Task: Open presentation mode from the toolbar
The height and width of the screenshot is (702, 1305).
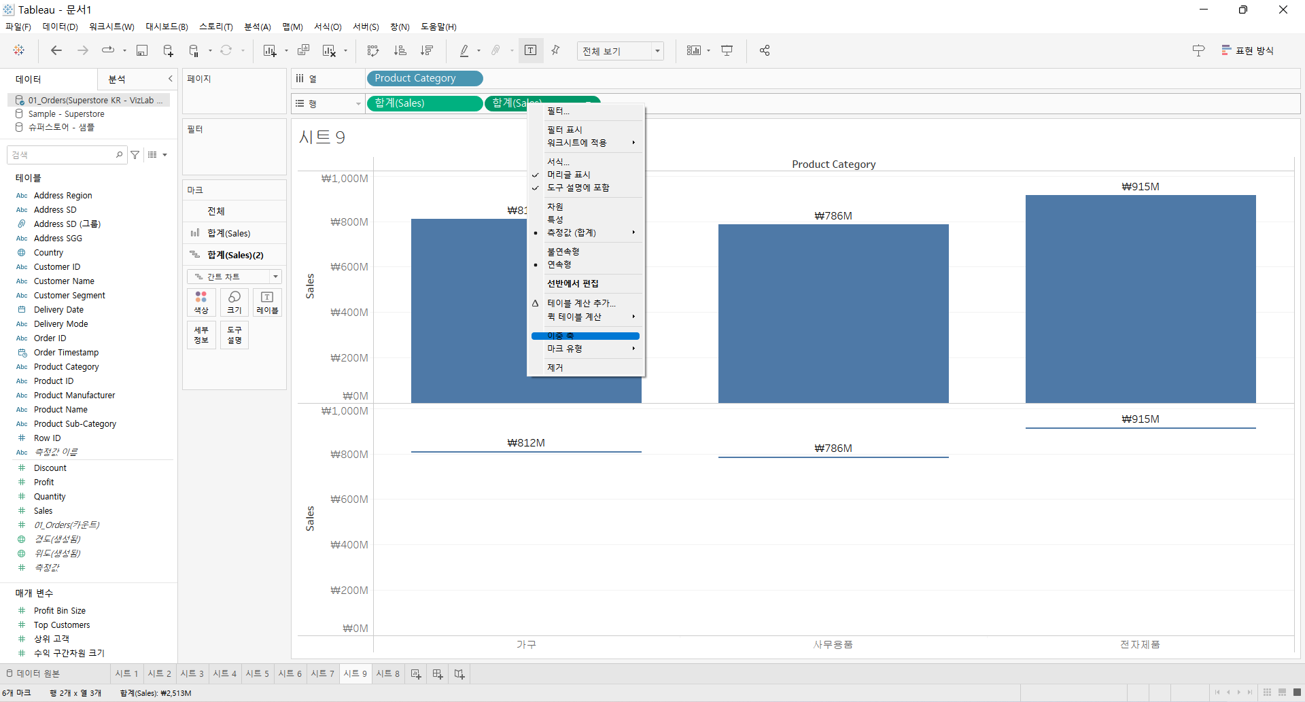Action: [x=727, y=50]
